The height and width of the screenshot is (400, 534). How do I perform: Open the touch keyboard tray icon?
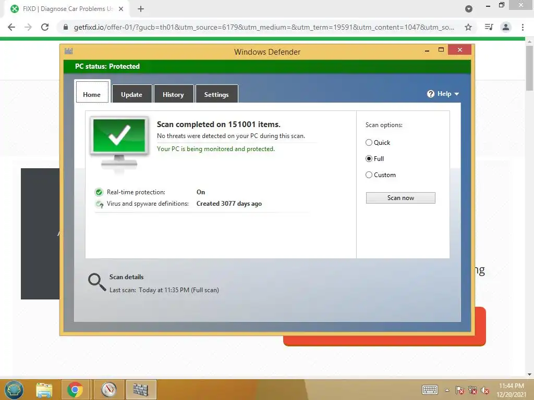[430, 390]
